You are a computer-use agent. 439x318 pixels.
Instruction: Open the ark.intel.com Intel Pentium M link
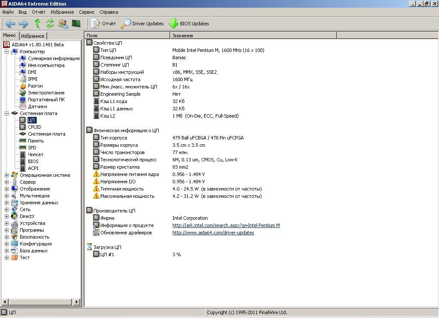click(226, 225)
